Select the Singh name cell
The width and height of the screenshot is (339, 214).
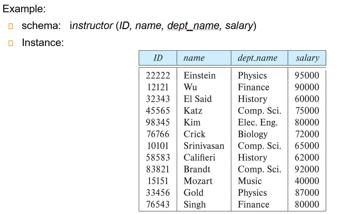pos(194,204)
